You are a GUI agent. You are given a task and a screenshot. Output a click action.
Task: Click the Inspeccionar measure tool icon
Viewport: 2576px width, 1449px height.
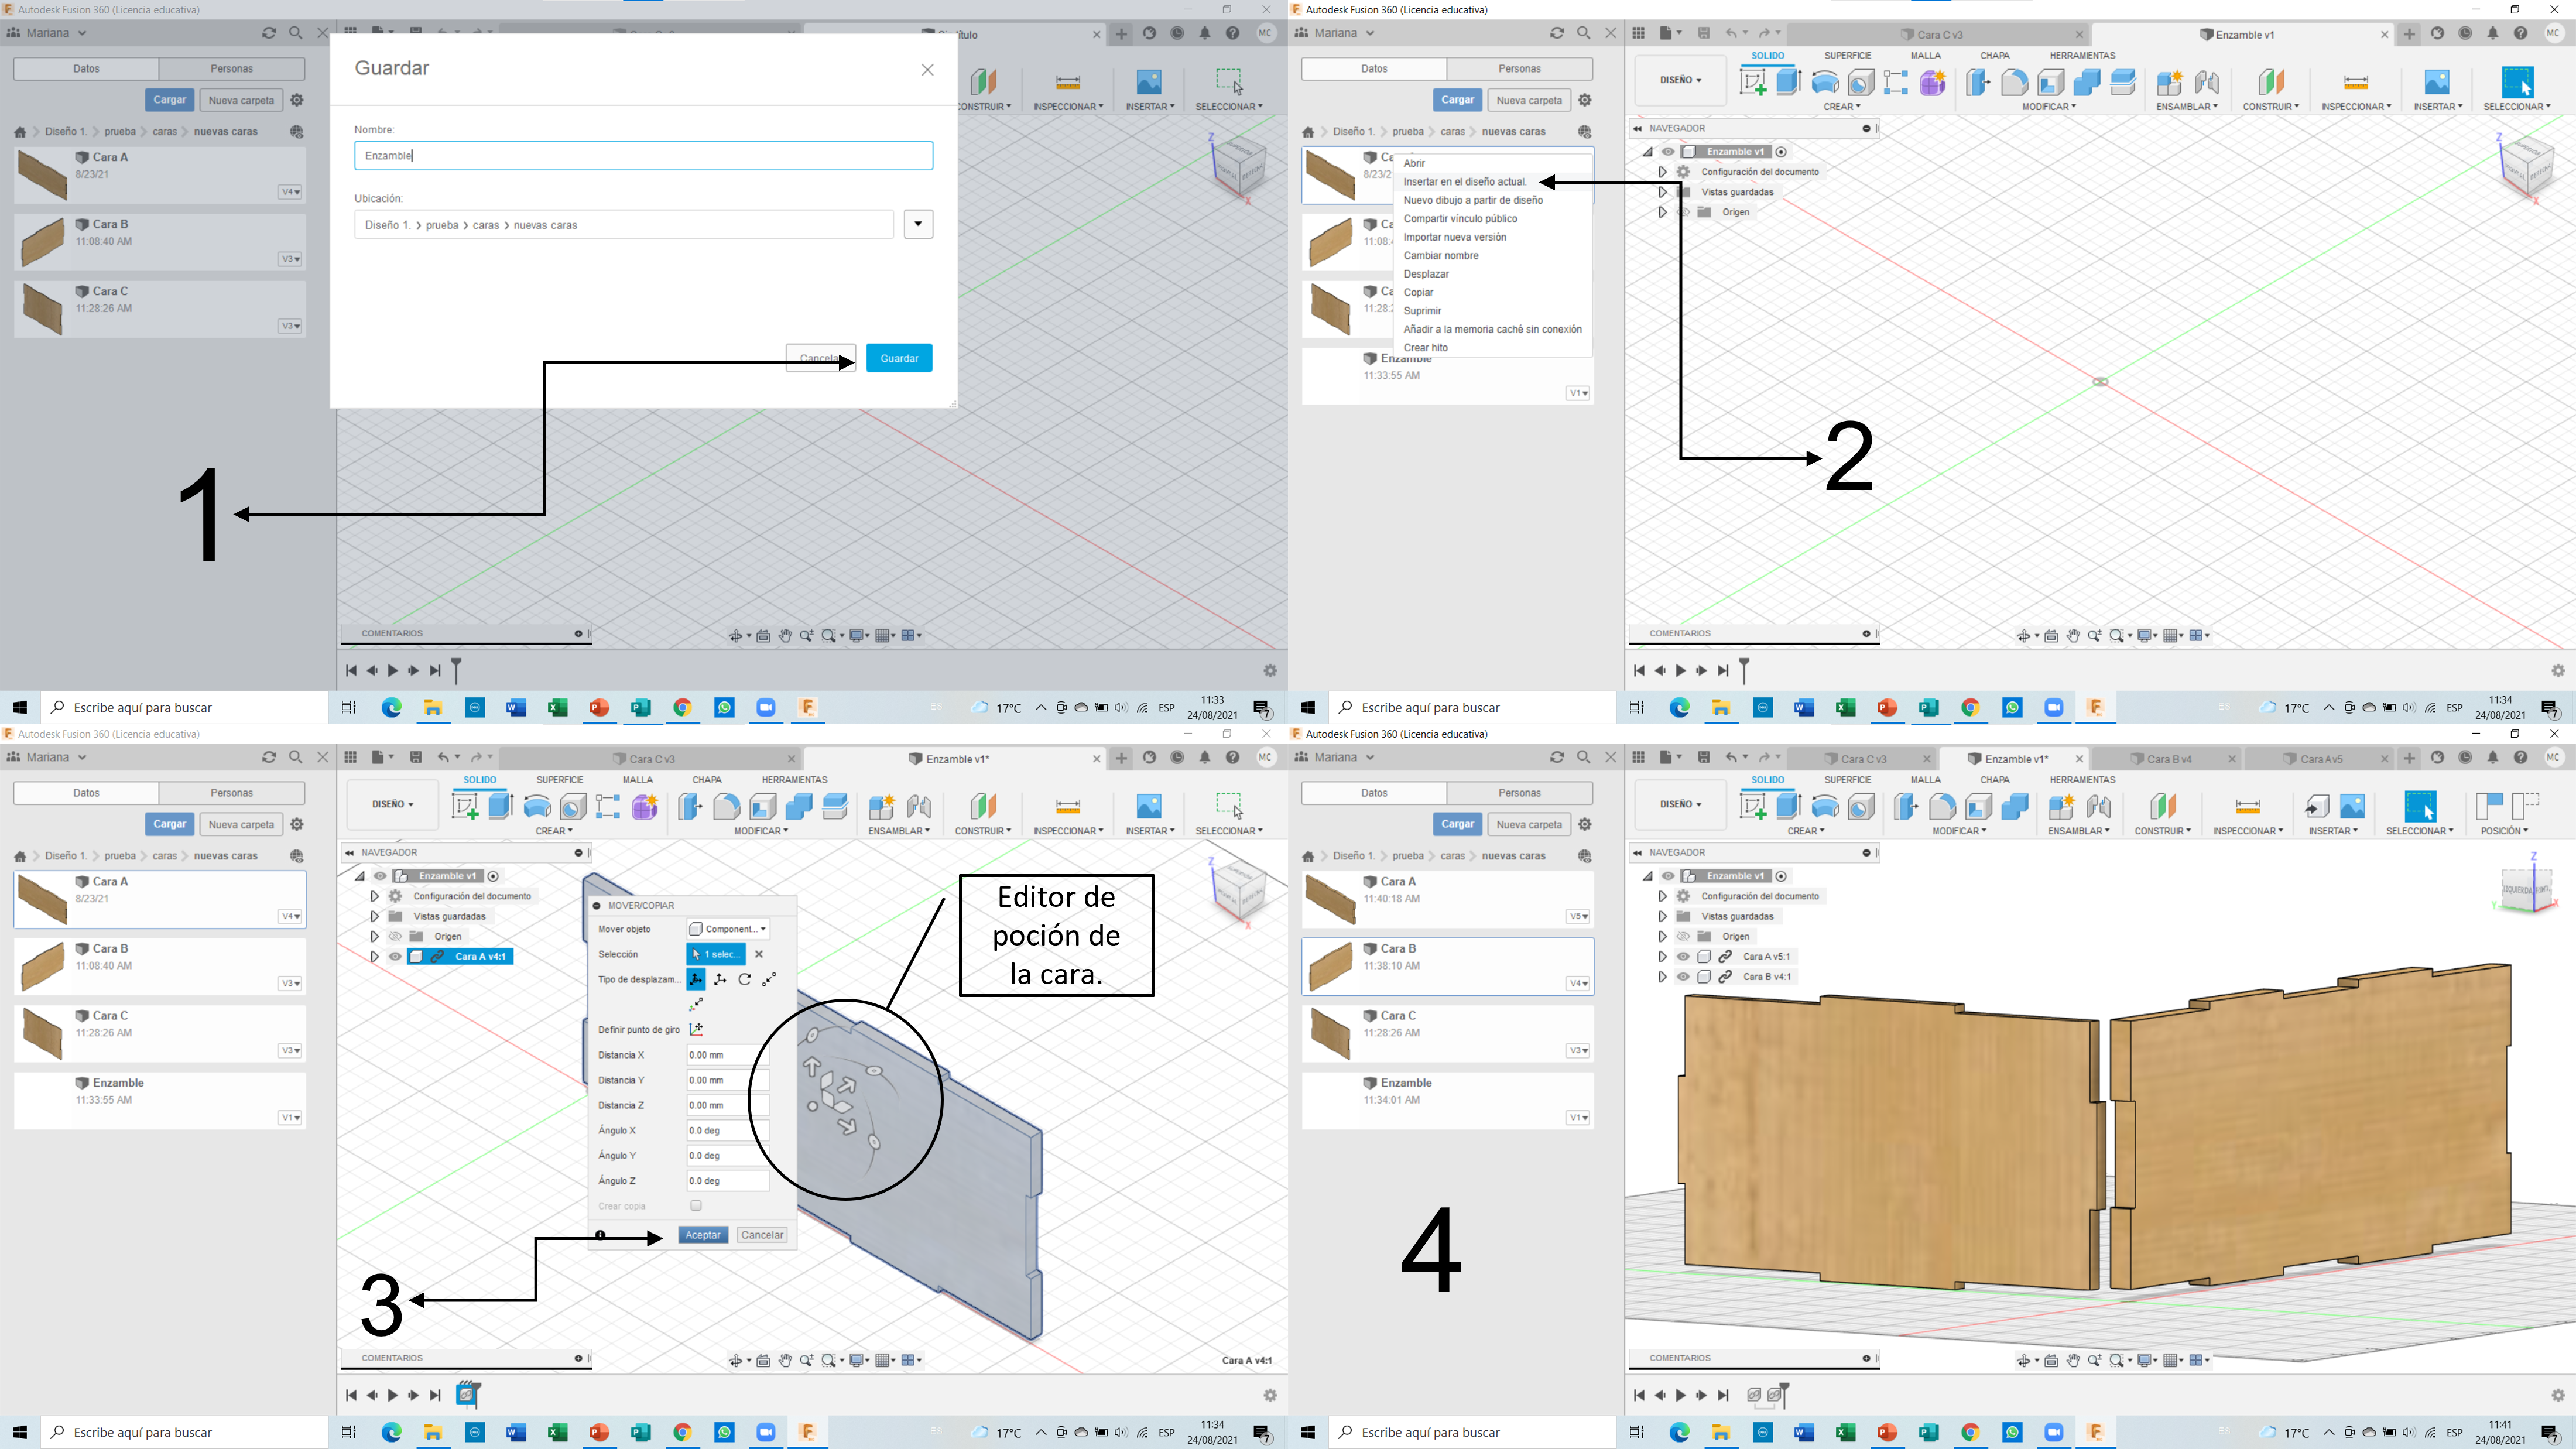pos(2355,82)
